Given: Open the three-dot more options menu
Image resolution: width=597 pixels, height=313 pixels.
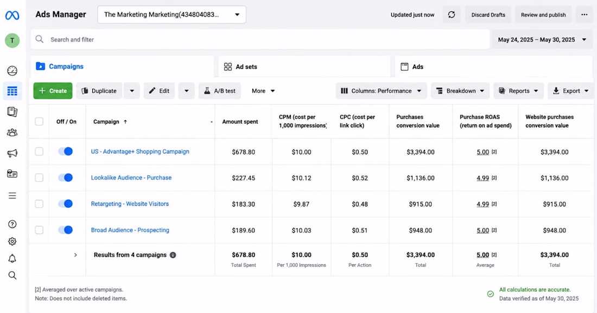Looking at the screenshot, I should pos(584,15).
